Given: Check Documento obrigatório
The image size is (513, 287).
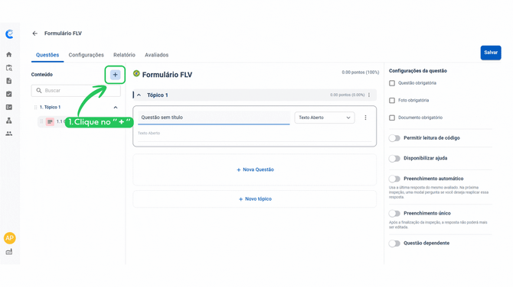Looking at the screenshot, I should tap(392, 118).
